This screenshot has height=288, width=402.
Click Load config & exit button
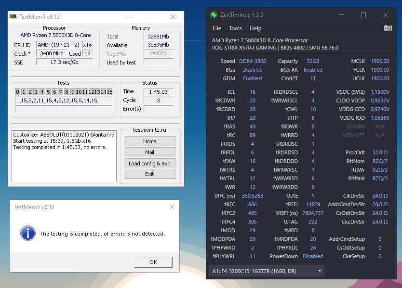pyautogui.click(x=150, y=163)
